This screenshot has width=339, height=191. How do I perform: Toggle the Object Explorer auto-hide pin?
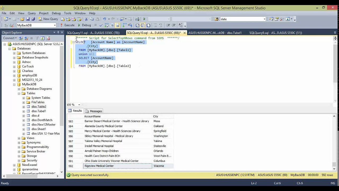click(x=58, y=32)
